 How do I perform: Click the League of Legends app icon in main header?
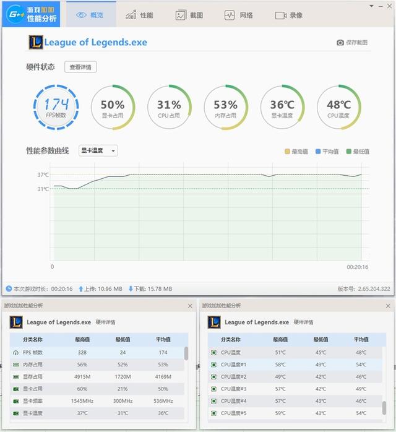36,42
